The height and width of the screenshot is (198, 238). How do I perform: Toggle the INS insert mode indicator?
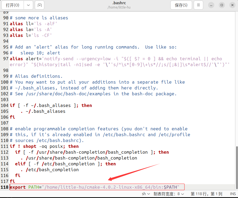(233, 193)
